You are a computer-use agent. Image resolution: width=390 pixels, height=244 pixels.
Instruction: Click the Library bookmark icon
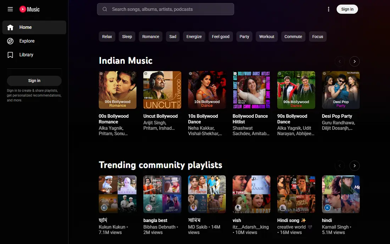pyautogui.click(x=10, y=55)
